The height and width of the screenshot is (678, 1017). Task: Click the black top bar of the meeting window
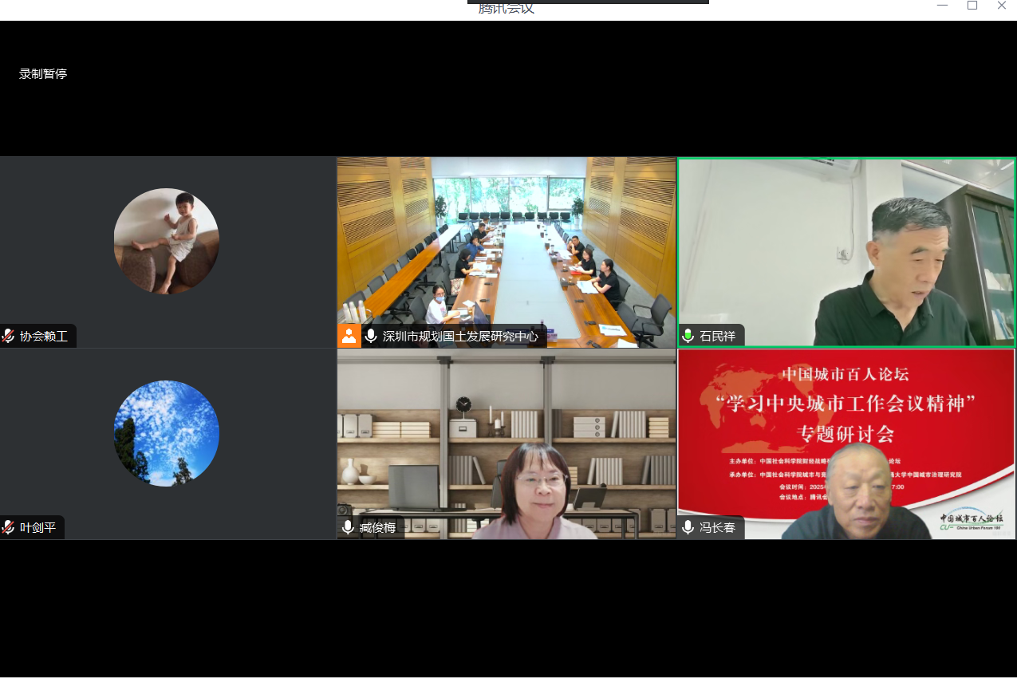click(x=588, y=2)
